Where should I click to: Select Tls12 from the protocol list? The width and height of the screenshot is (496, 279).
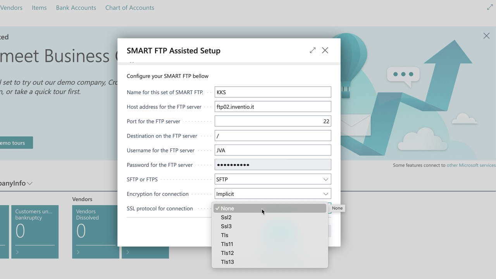[269, 253]
